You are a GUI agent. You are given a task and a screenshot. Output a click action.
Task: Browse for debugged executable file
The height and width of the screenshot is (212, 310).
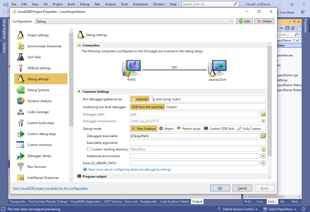coord(263,136)
